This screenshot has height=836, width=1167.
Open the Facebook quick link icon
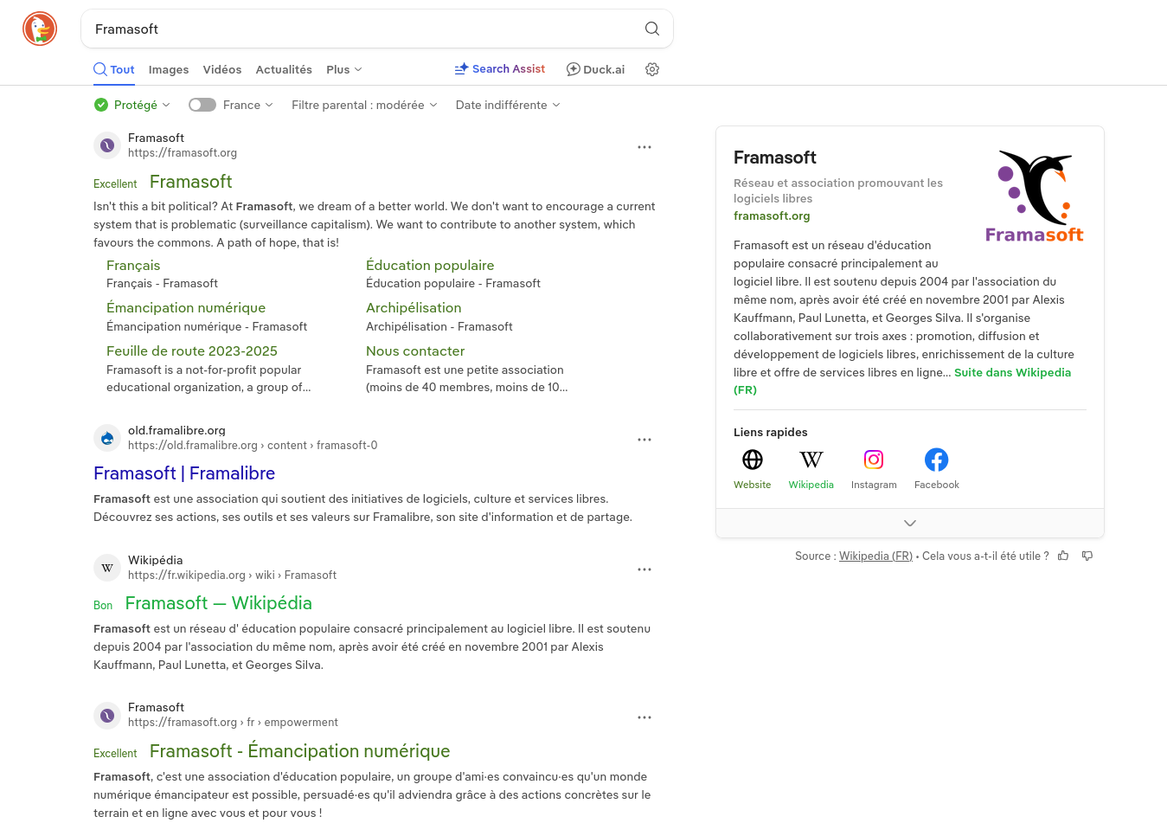pos(936,460)
